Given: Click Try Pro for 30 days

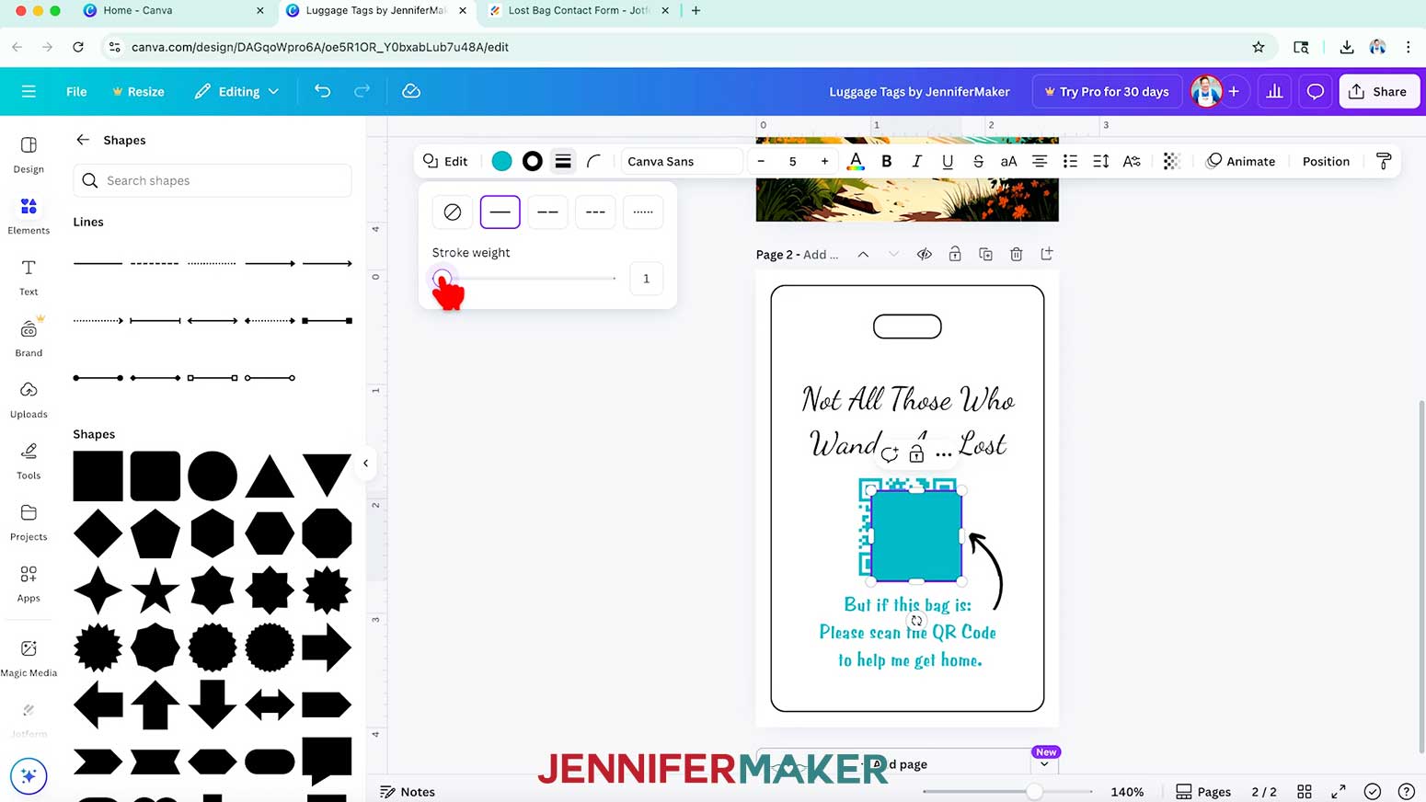Looking at the screenshot, I should coord(1106,91).
